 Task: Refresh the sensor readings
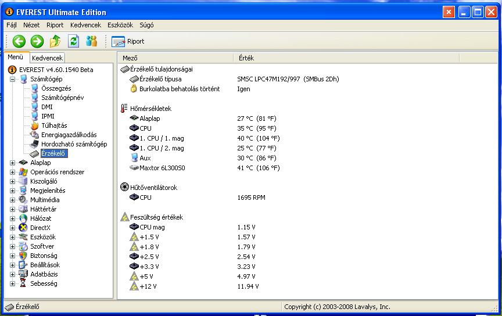73,41
